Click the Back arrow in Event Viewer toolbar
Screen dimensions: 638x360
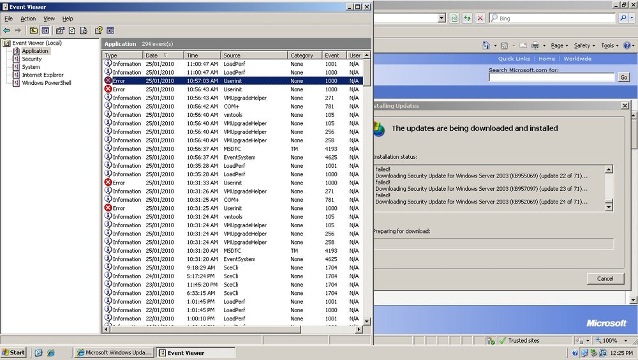point(6,31)
